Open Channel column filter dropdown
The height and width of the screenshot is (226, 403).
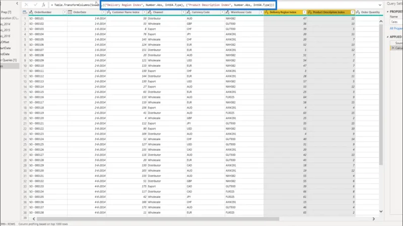click(183, 12)
